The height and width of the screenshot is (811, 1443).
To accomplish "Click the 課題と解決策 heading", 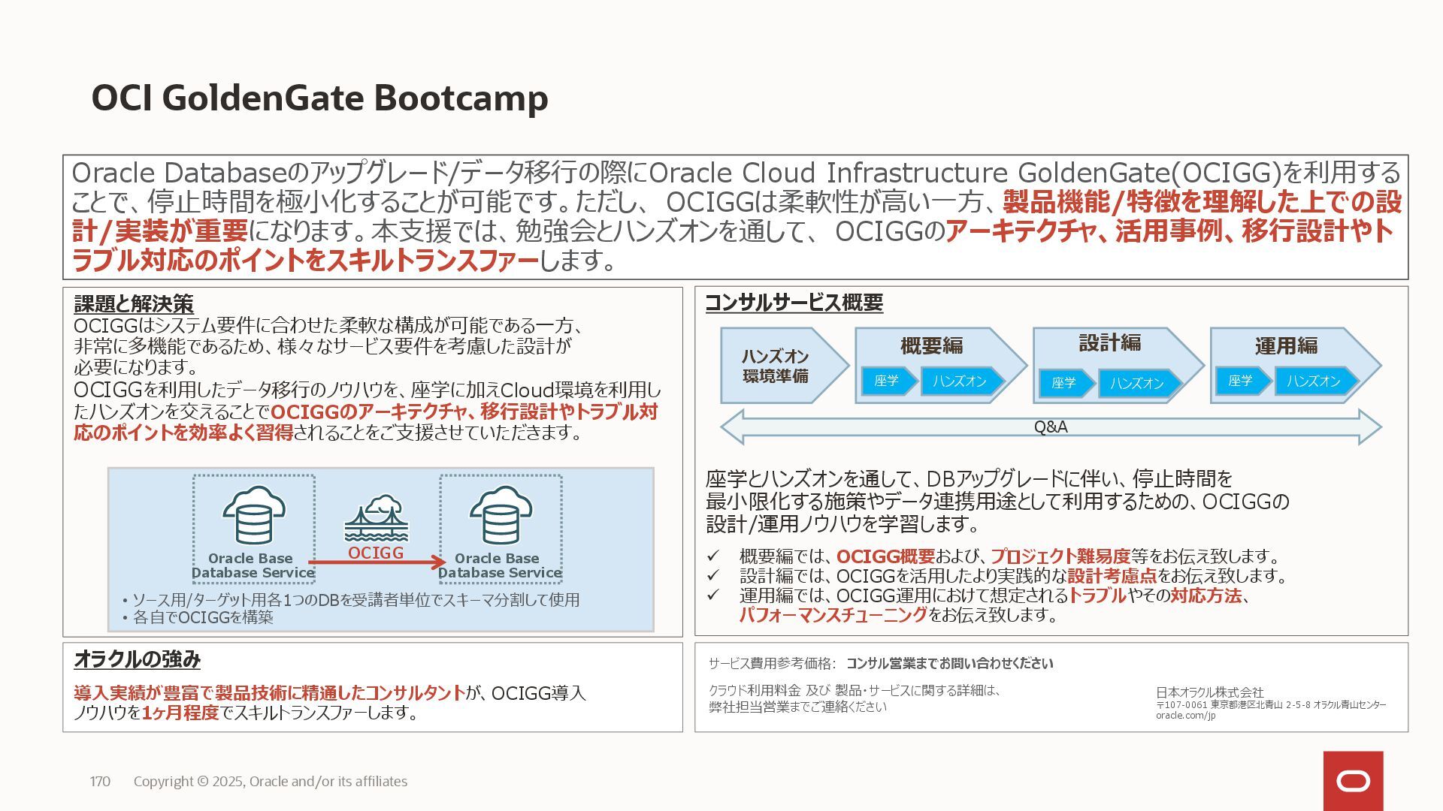I will (134, 304).
